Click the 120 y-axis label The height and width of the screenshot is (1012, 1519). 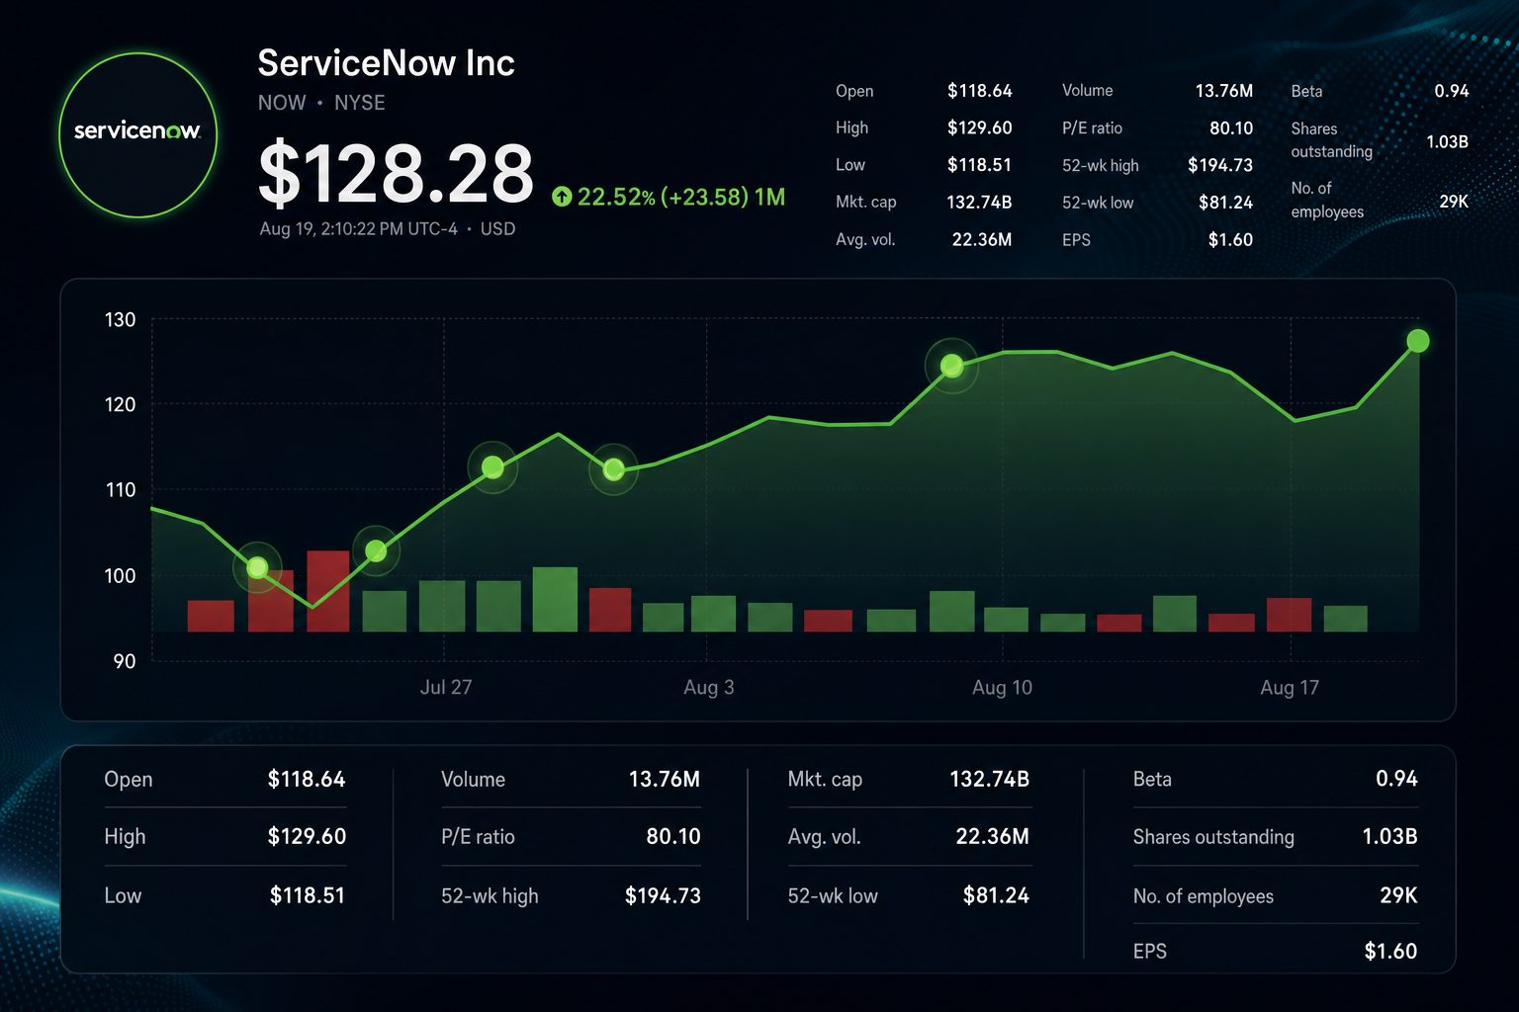(120, 404)
